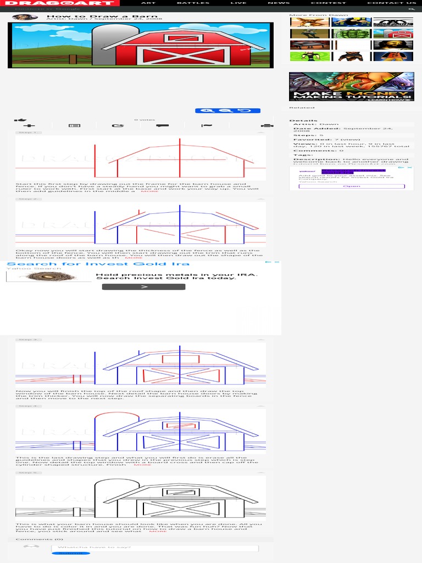
Task: Click the Make Money Making Tutorials banner
Action: pos(351,86)
